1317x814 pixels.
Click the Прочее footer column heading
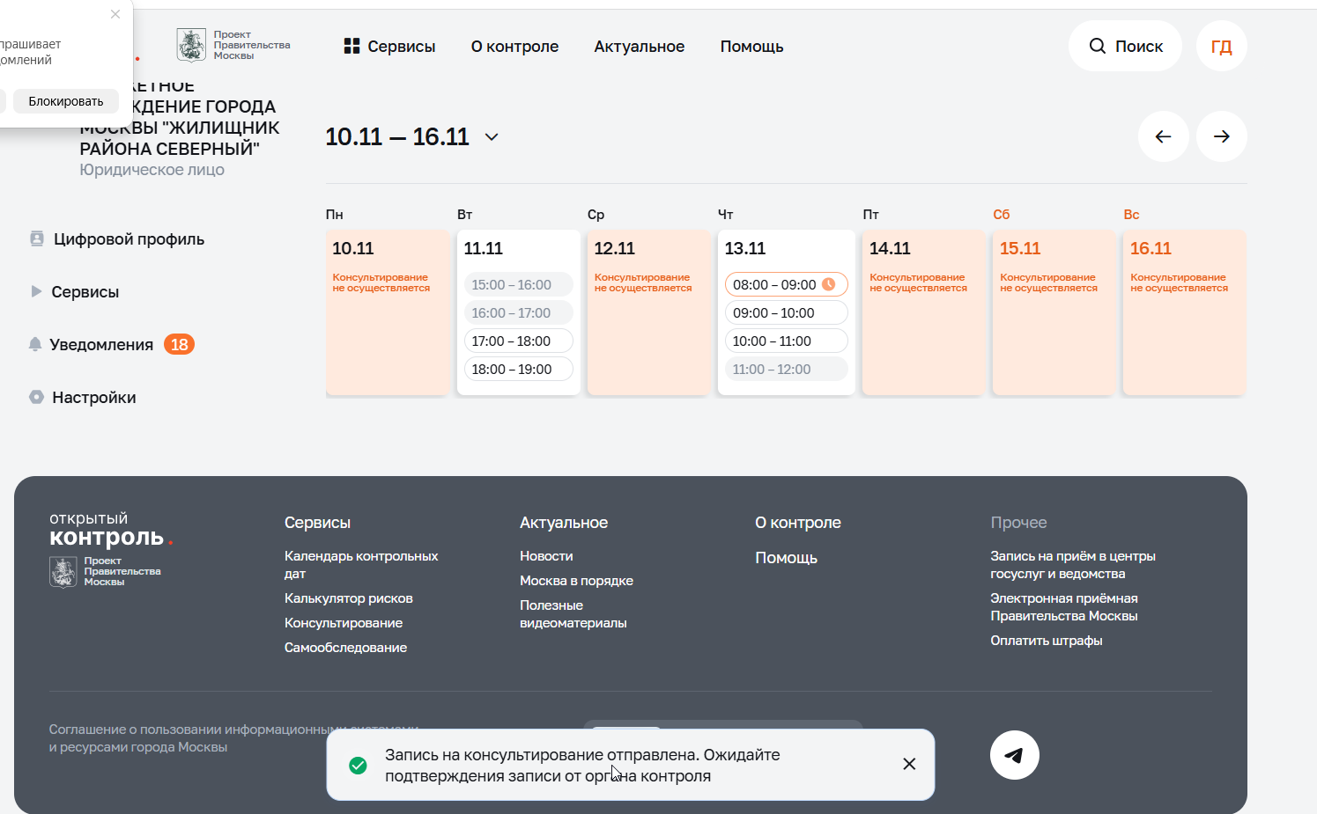click(1018, 522)
